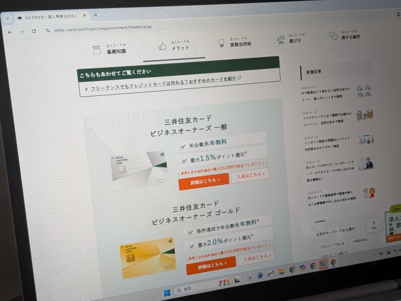Open the ファクタリングとは article link
The width and height of the screenshot is (401, 301).
tap(327, 119)
